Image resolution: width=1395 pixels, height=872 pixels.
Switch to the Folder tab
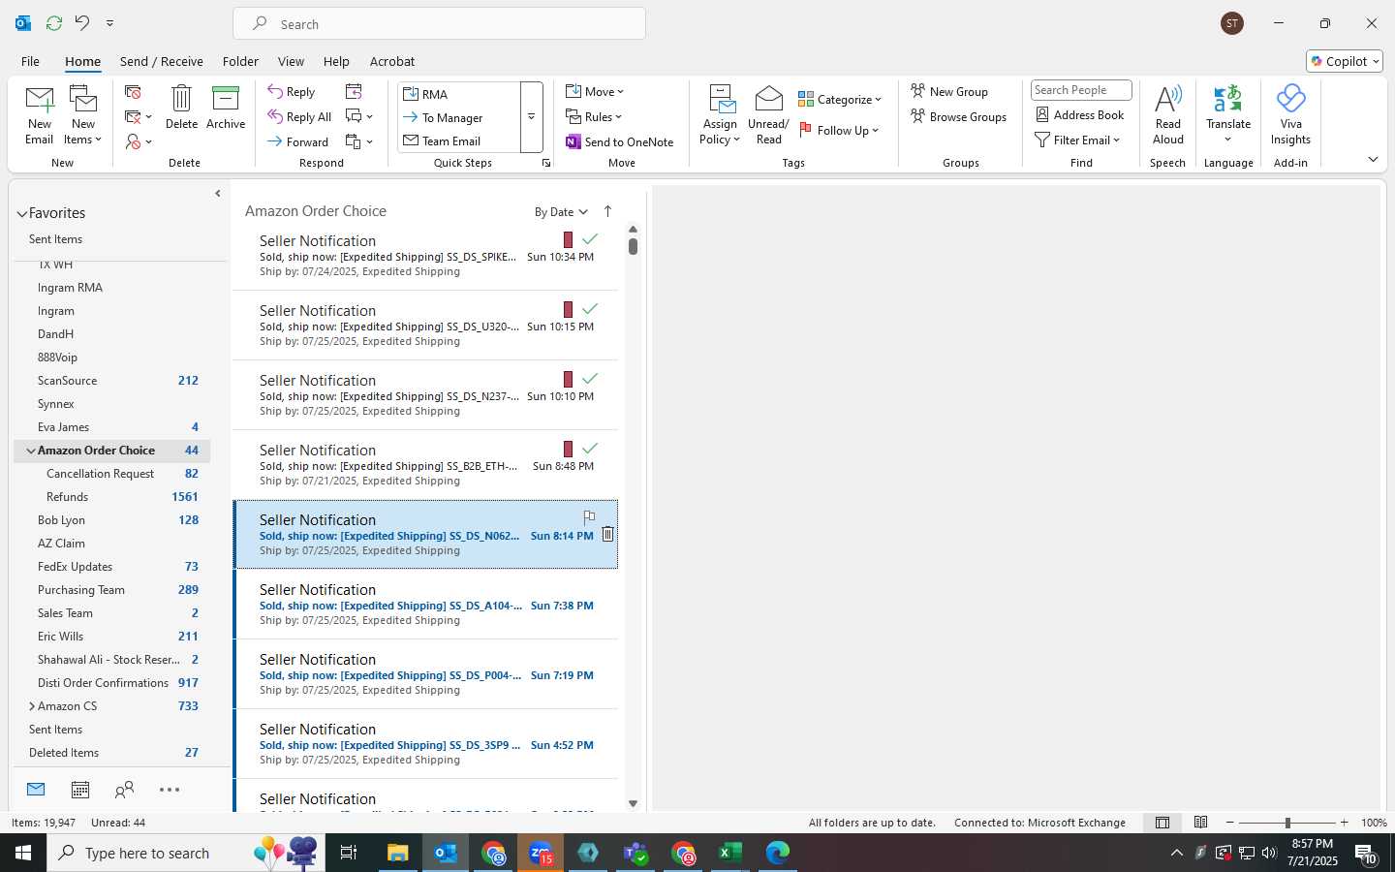click(x=240, y=61)
